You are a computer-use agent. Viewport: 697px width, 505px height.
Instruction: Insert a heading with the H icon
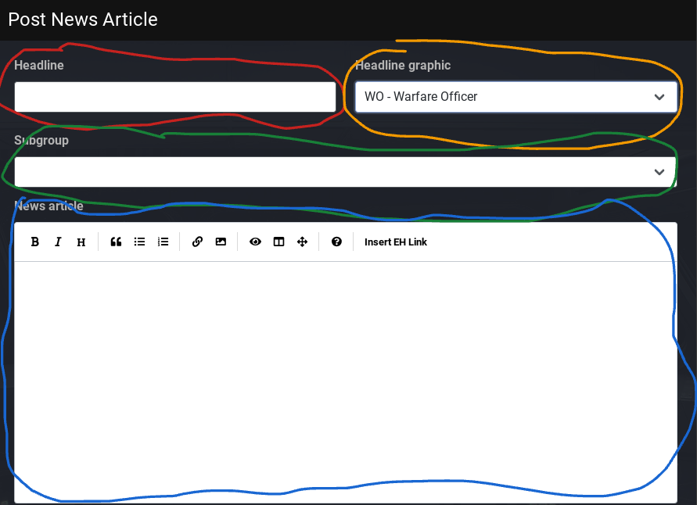pos(81,242)
